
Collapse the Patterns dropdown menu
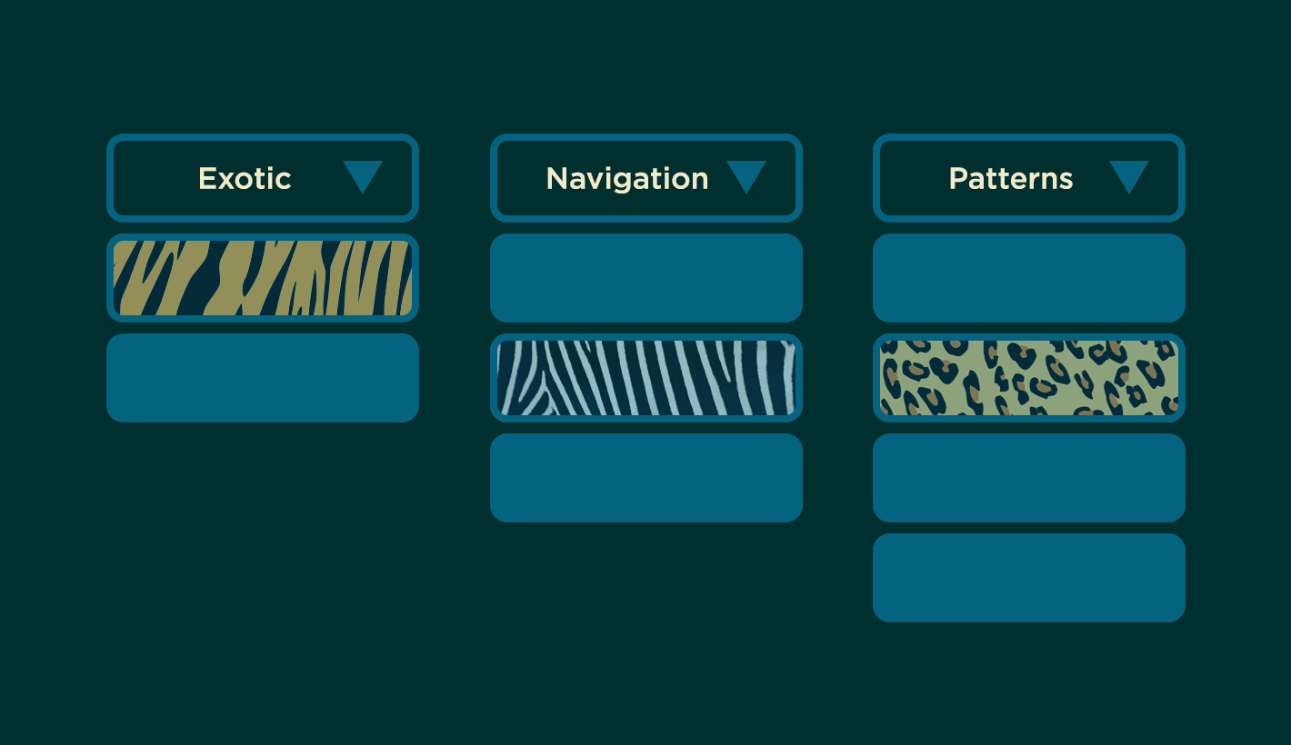coord(1029,178)
